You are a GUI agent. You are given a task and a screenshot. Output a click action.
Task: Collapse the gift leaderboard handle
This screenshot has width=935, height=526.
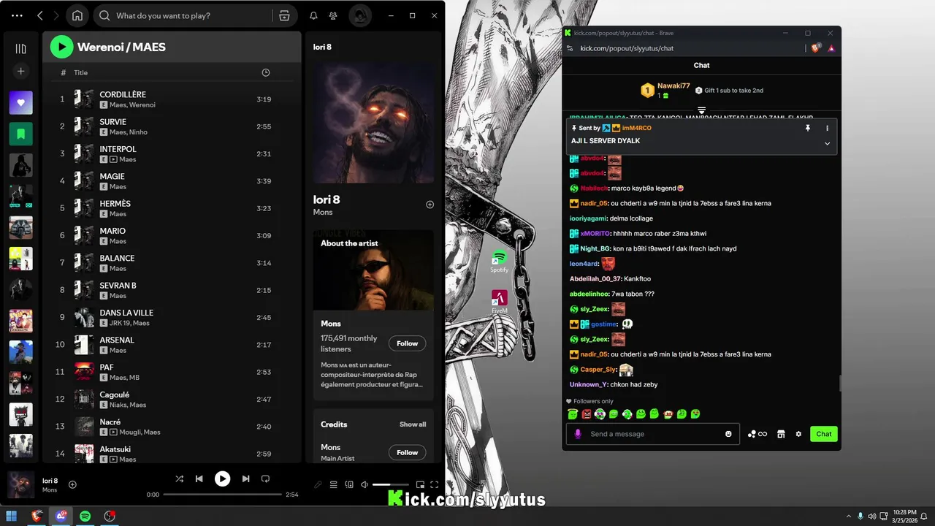(x=701, y=110)
